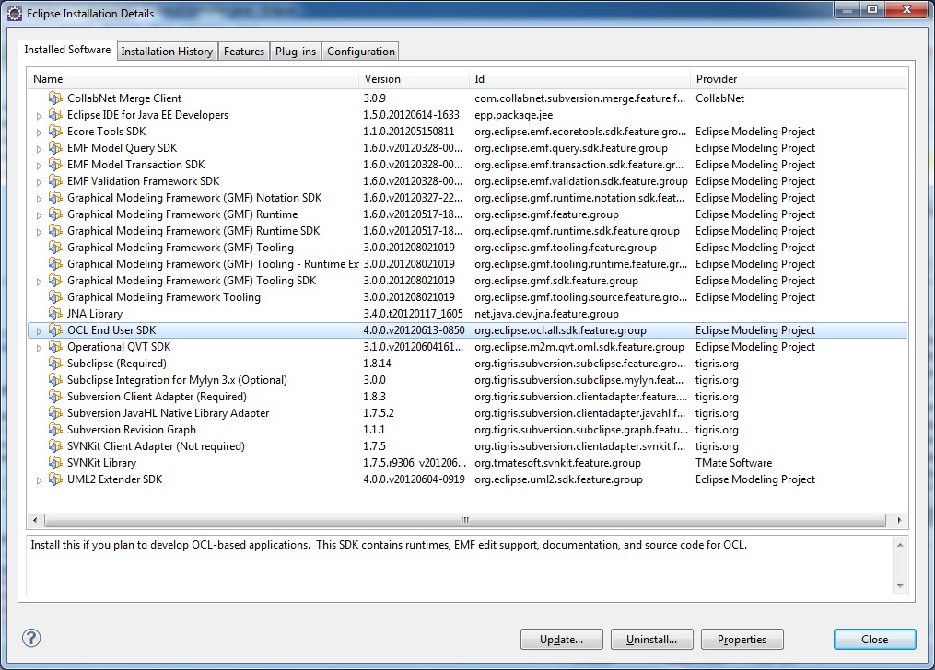This screenshot has width=935, height=670.
Task: Click the Subclipse Integration for Mylyn icon
Action: [x=55, y=380]
